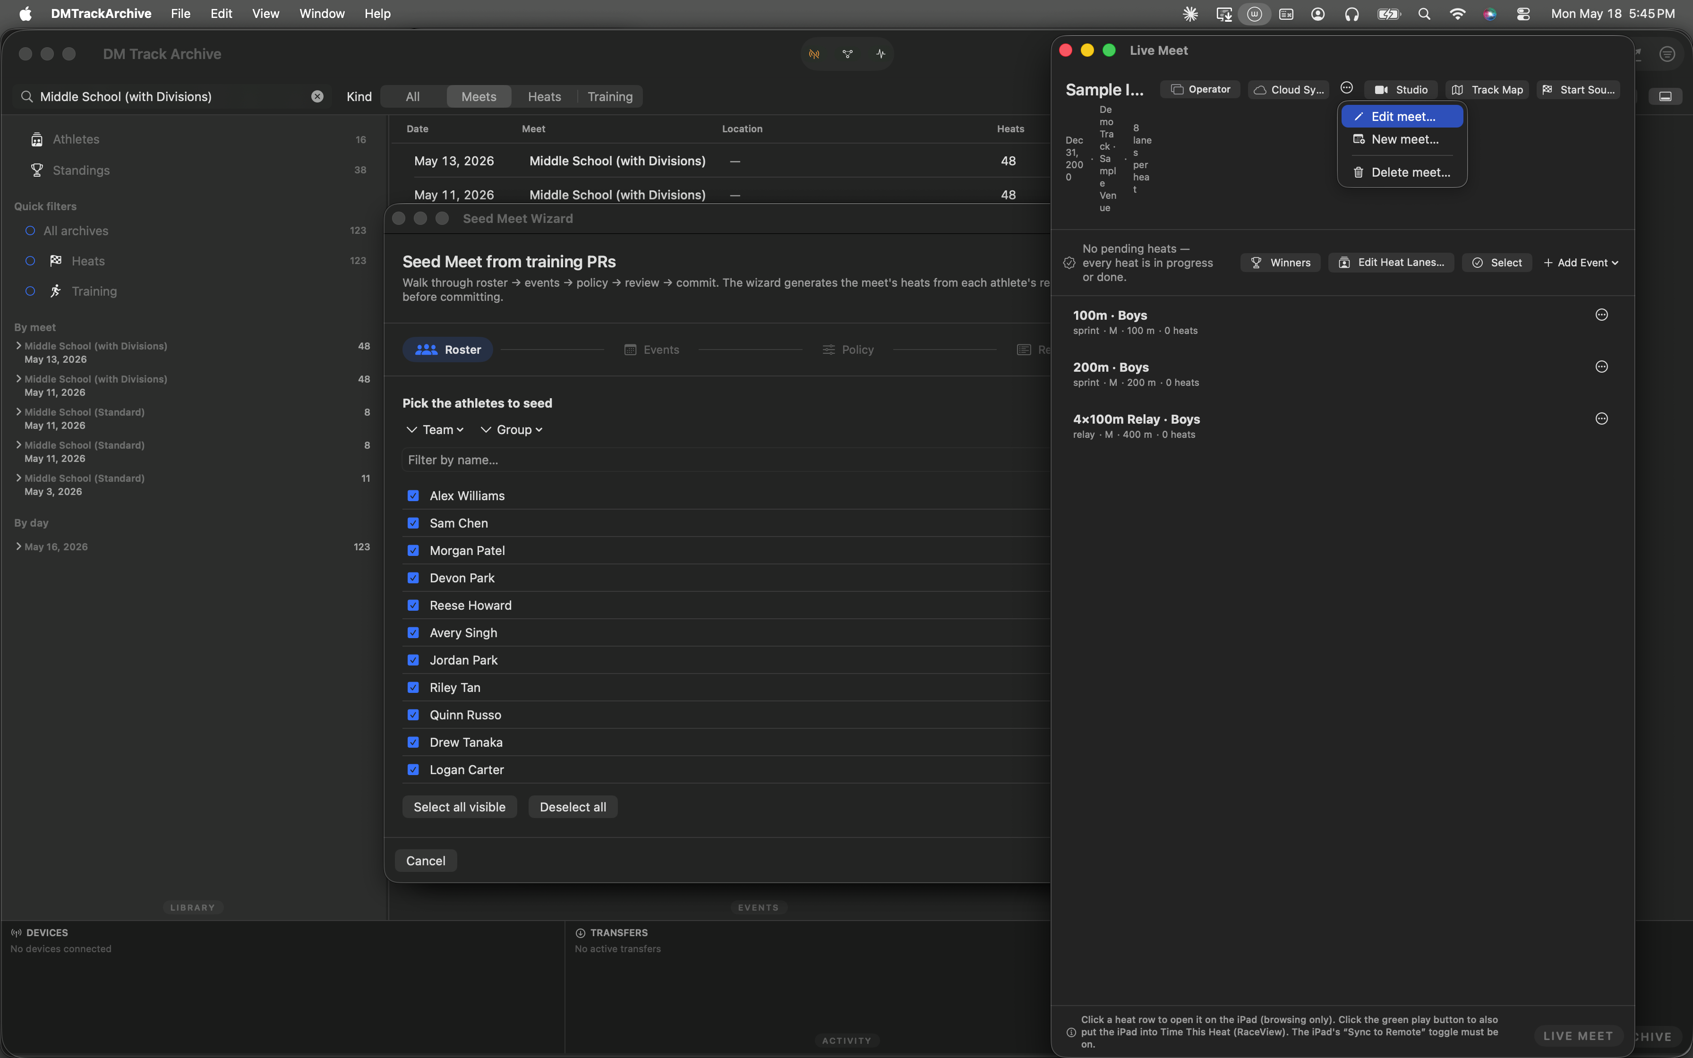
Task: Click the activity pulse icon in the archive toolbar
Action: 880,54
